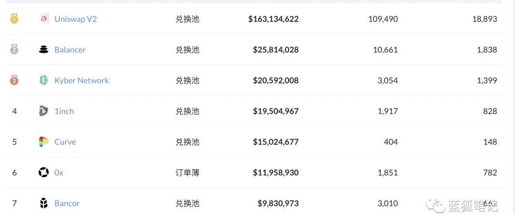Open the 1inch exchange link
Screen dimensions: 515x214
pyautogui.click(x=64, y=111)
